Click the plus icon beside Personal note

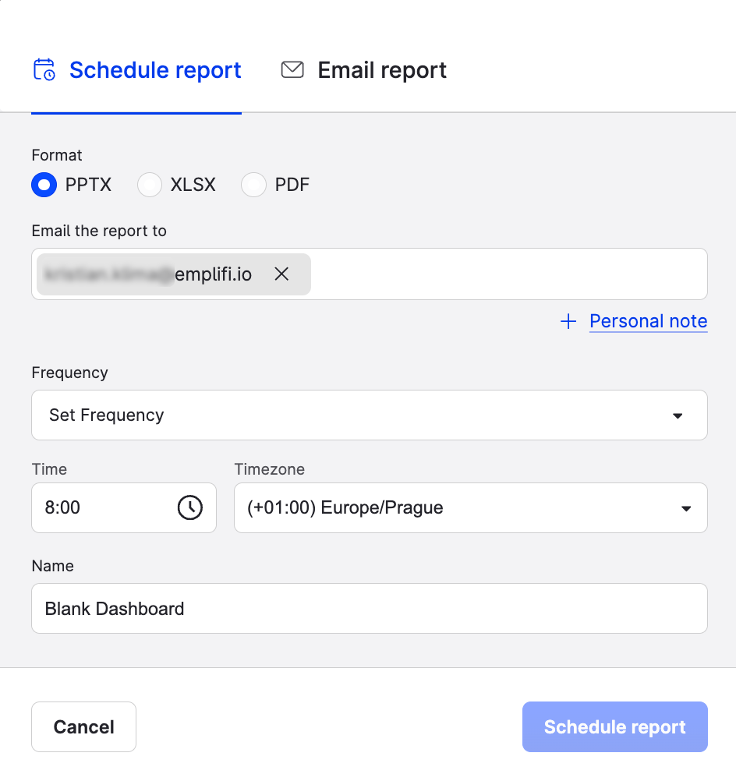coord(568,322)
